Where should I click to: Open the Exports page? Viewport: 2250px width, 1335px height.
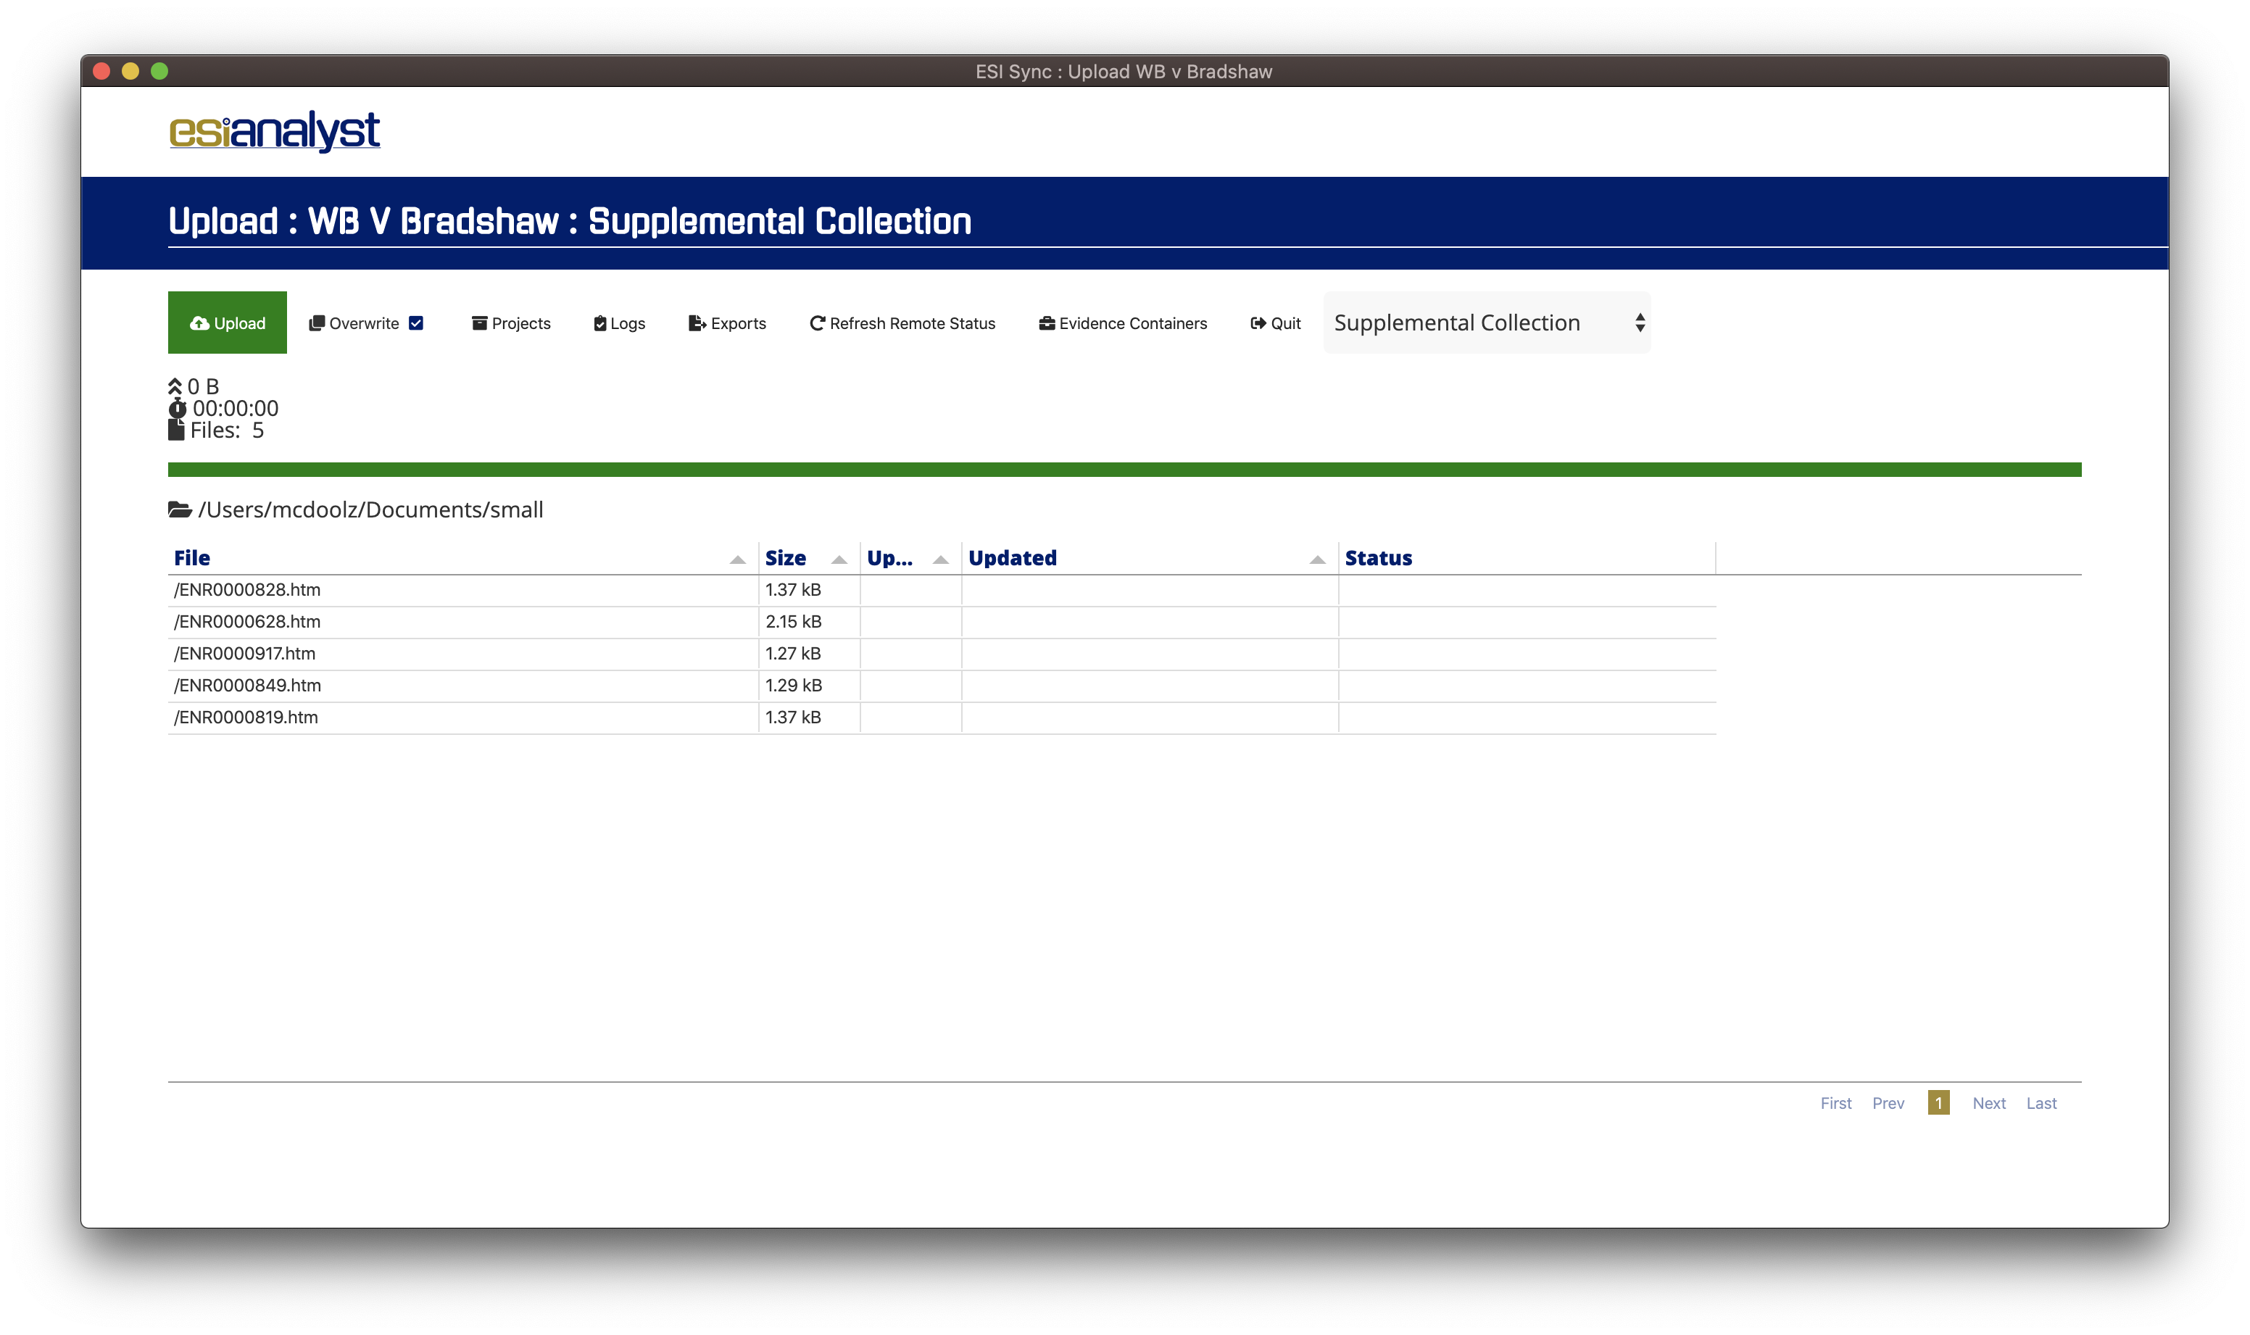[727, 323]
